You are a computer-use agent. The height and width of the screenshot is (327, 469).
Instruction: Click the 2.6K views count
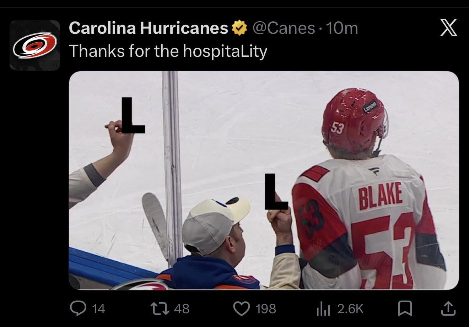350,309
